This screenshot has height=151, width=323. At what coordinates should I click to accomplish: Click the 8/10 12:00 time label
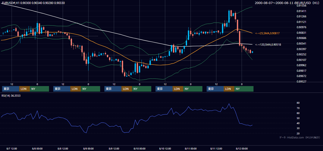point(165,148)
